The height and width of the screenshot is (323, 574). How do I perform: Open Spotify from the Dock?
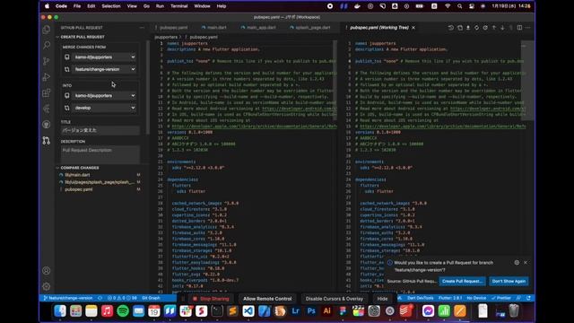[123, 311]
